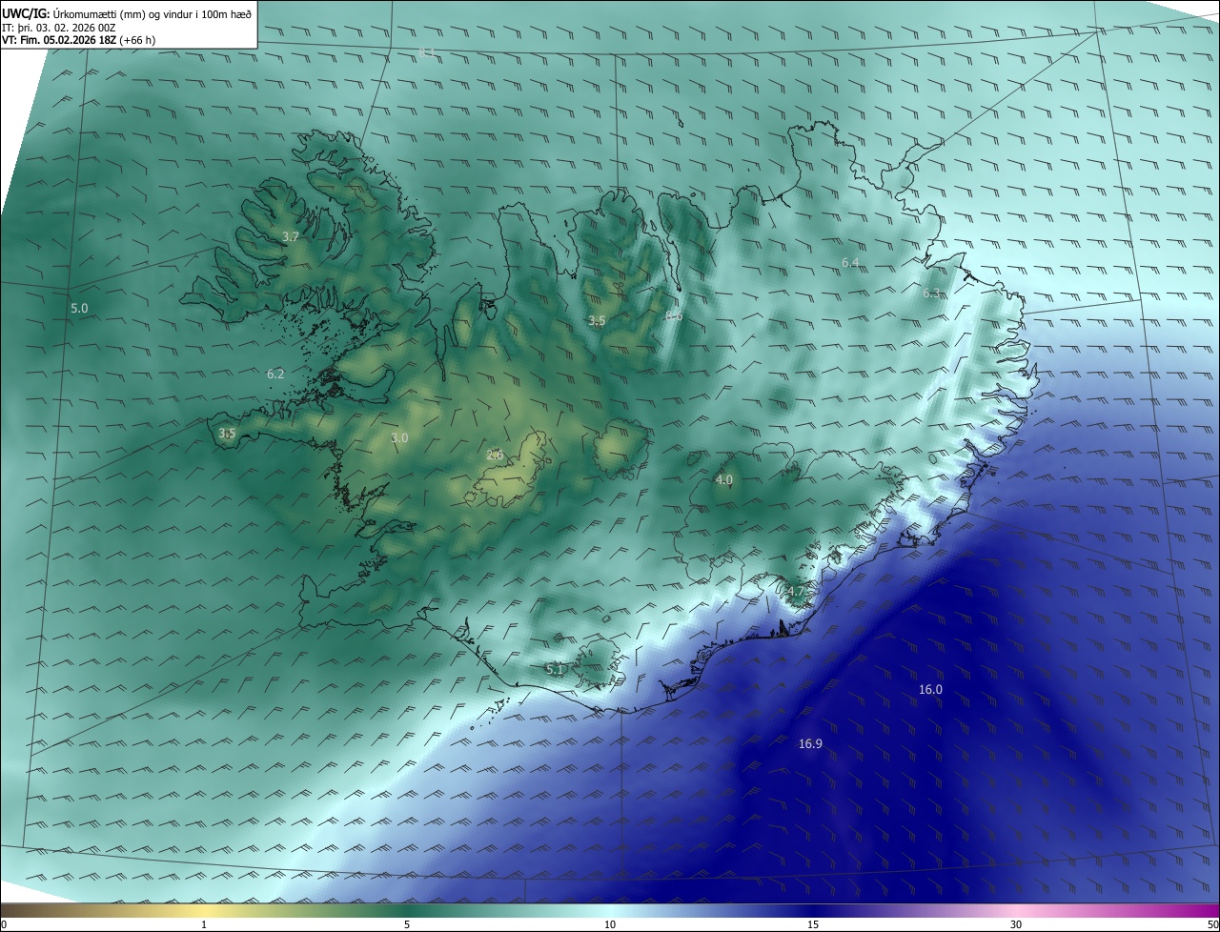1220x932 pixels.
Task: Click the 2.6 value on the glacier
Action: pos(495,455)
